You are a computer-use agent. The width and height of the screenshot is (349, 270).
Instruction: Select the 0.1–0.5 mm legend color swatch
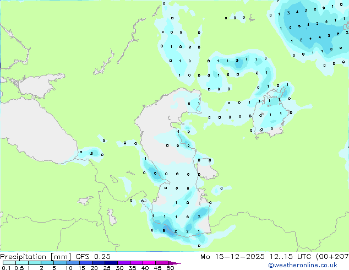tap(9, 263)
